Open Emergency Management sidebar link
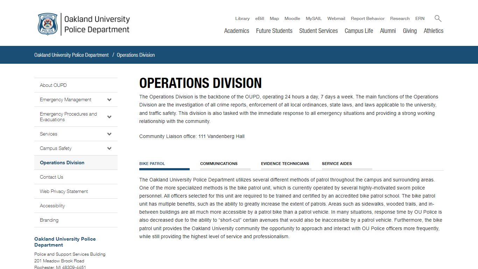This screenshot has width=478, height=269. tap(65, 99)
